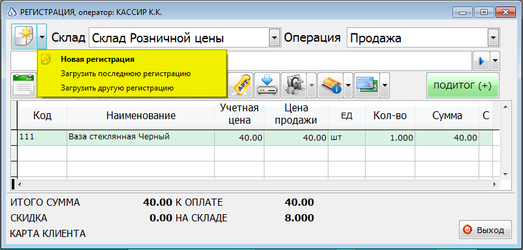Open the green calendar list icon
Image resolution: width=523 pixels, height=250 pixels.
tap(24, 85)
